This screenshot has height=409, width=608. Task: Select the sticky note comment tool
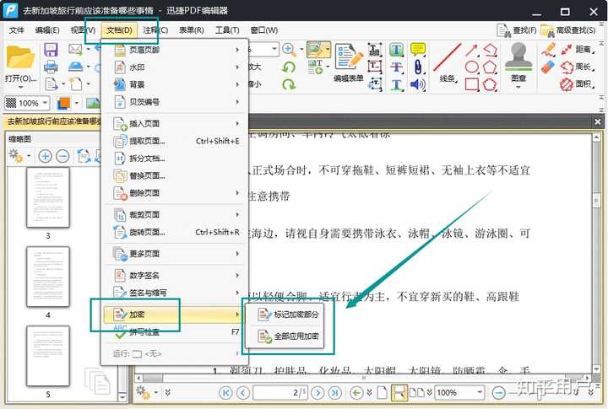pyautogui.click(x=418, y=49)
